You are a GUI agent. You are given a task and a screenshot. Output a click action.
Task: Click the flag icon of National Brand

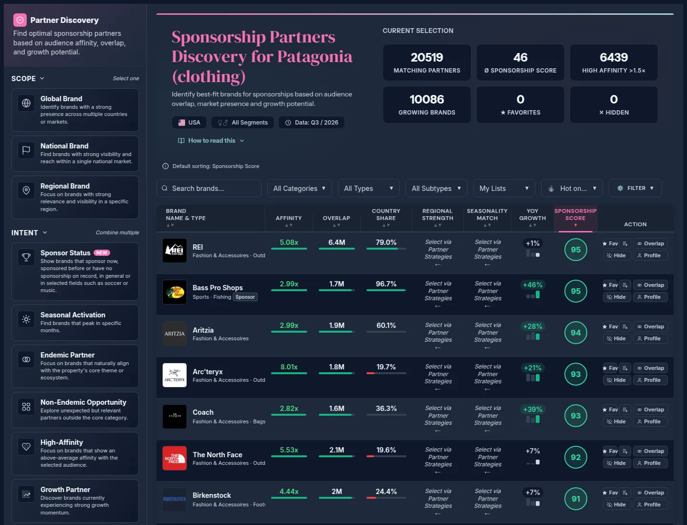tap(26, 150)
